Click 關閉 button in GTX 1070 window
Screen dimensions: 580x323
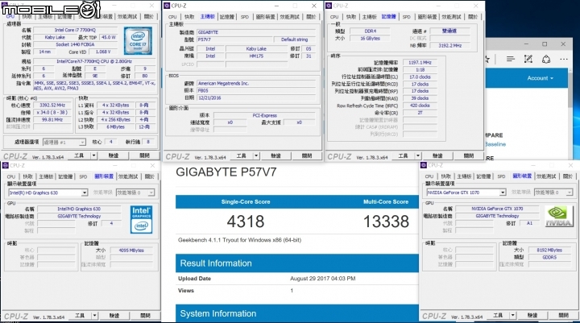pos(564,315)
